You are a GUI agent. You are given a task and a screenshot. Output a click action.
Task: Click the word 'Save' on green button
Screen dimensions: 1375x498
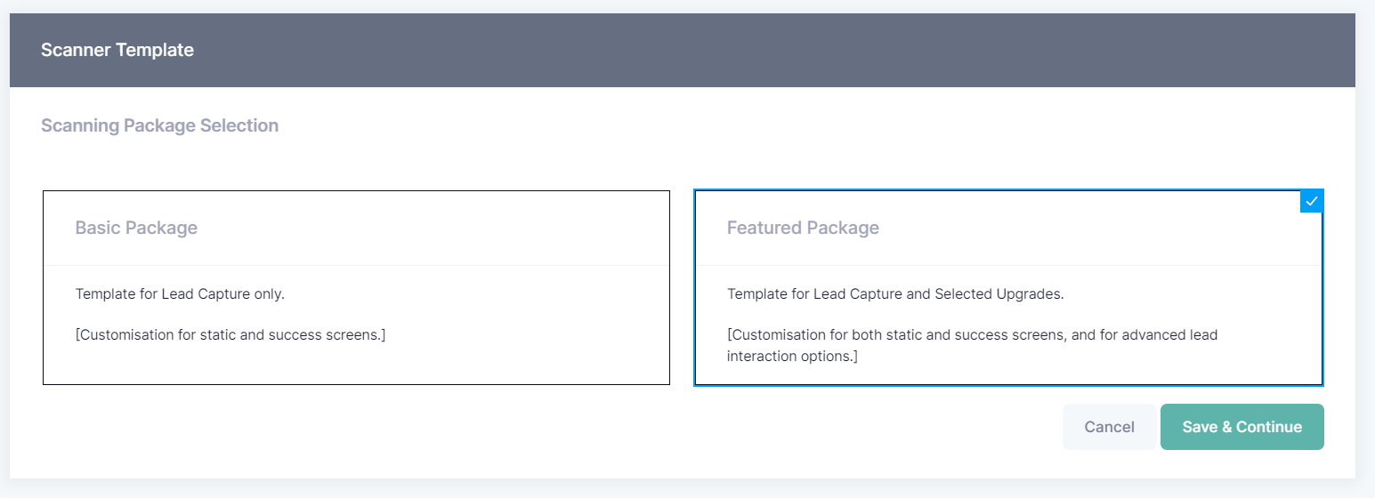(1200, 427)
